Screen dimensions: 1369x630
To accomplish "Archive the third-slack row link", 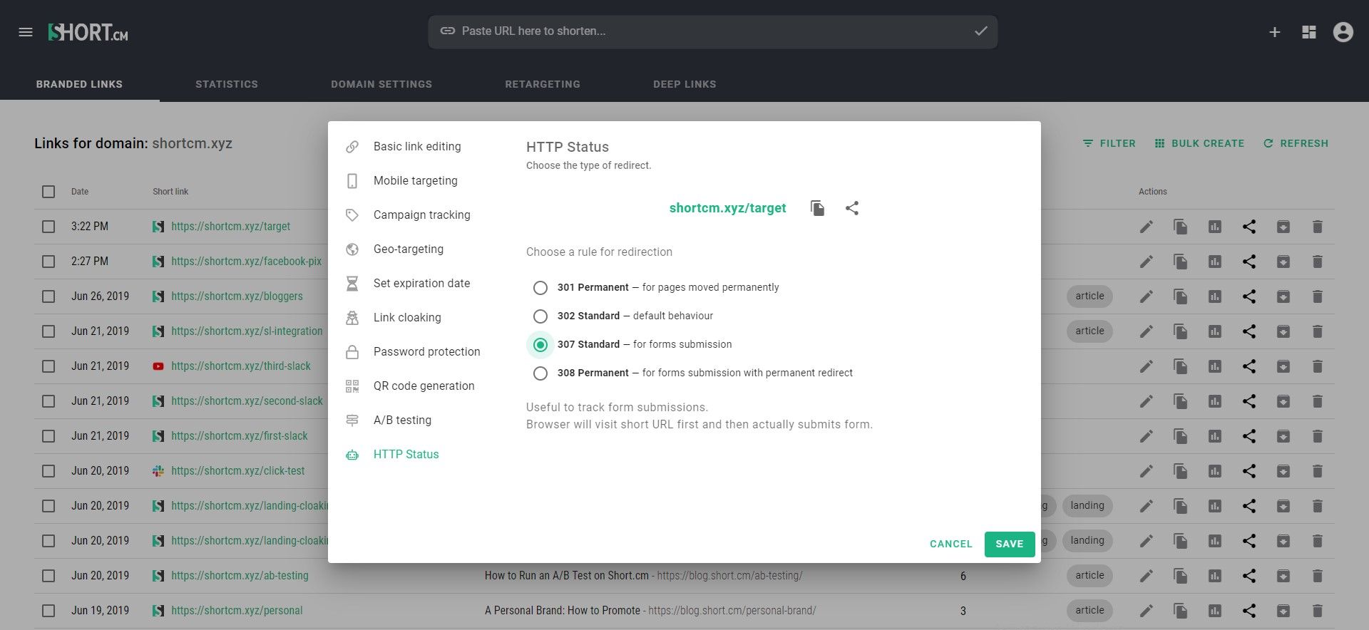I will coord(1283,366).
